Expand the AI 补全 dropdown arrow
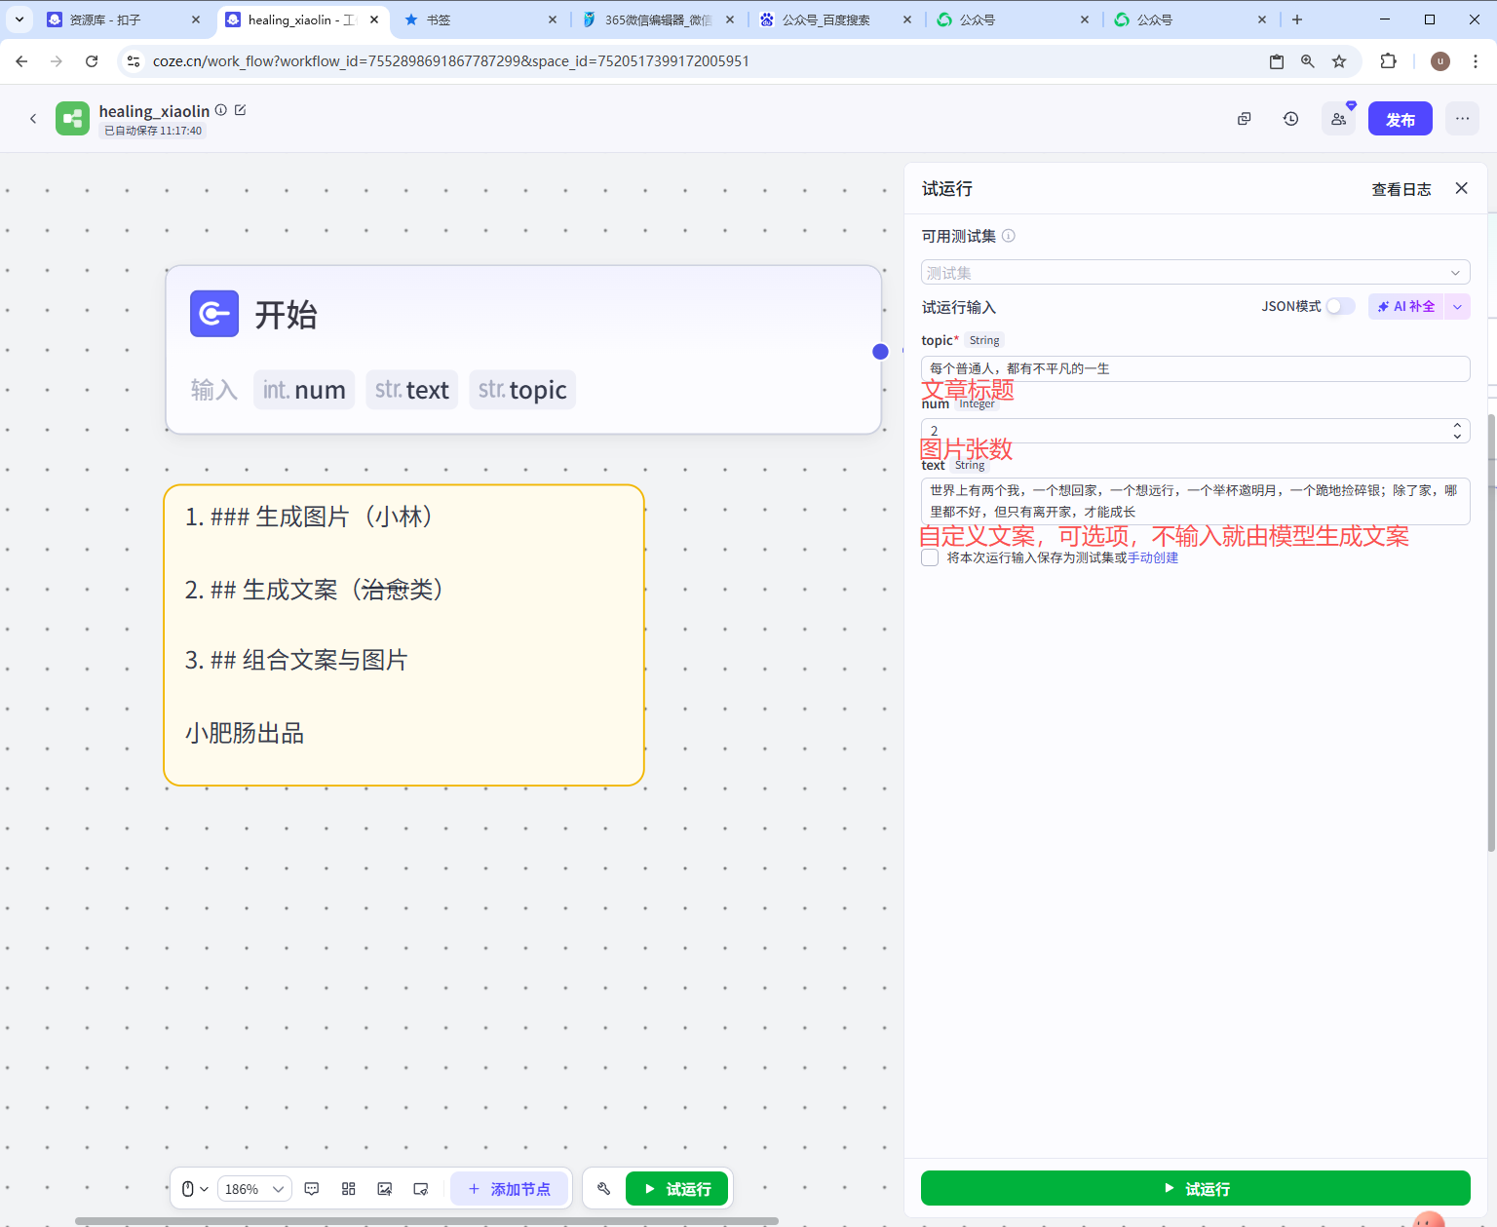This screenshot has width=1497, height=1227. 1457,306
